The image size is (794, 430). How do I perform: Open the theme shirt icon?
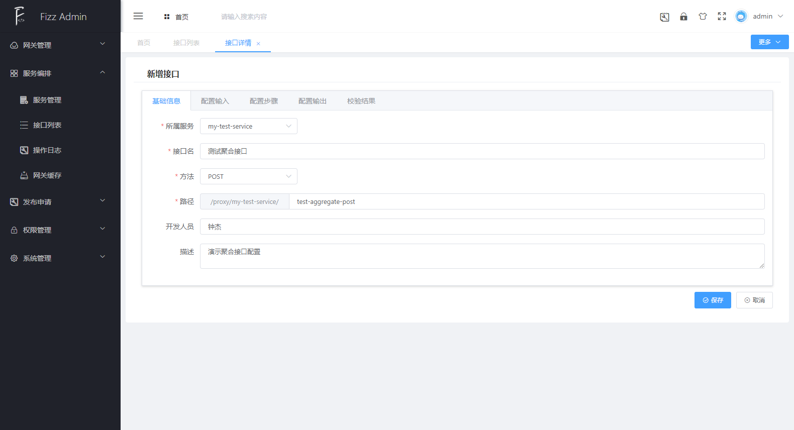(703, 17)
